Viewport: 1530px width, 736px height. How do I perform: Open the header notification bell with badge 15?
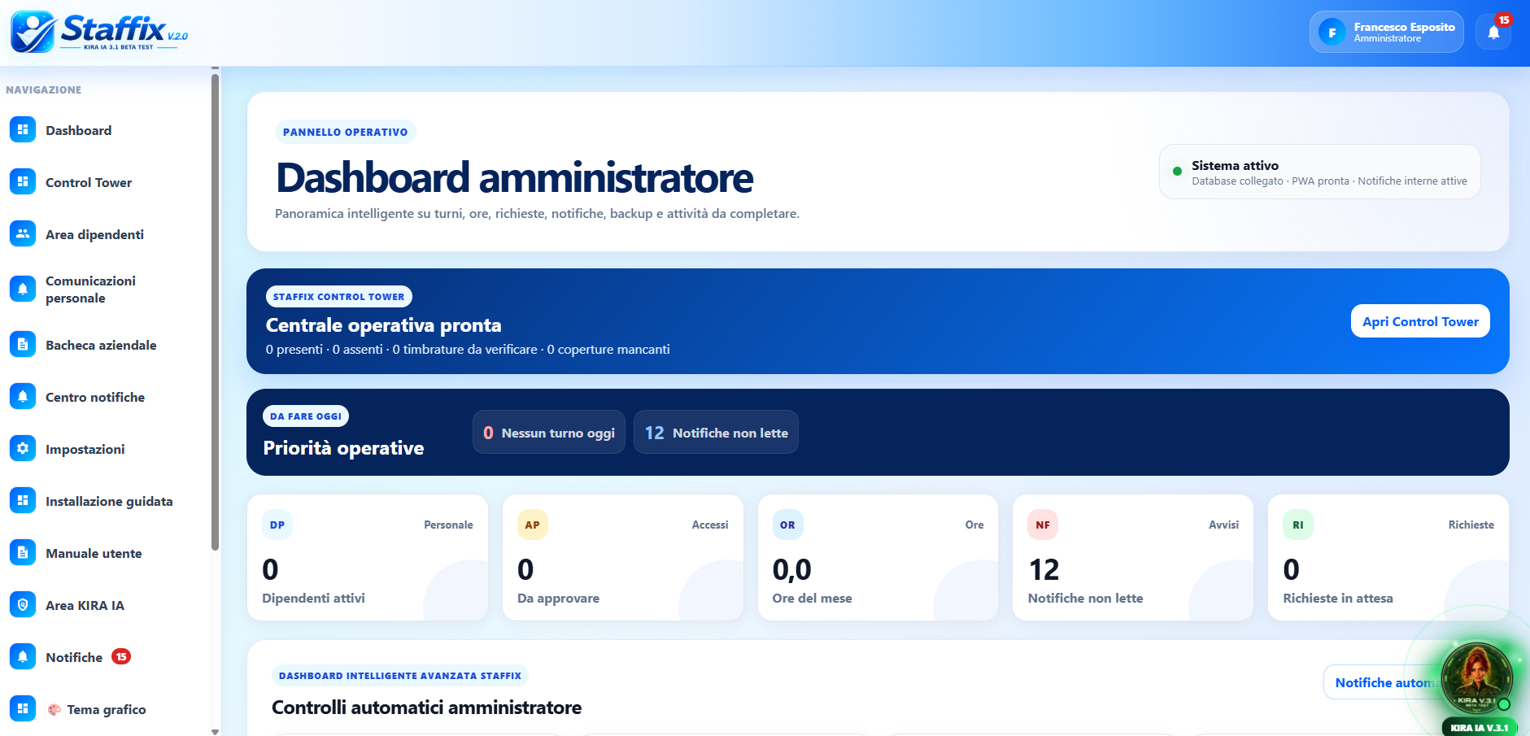pos(1493,33)
